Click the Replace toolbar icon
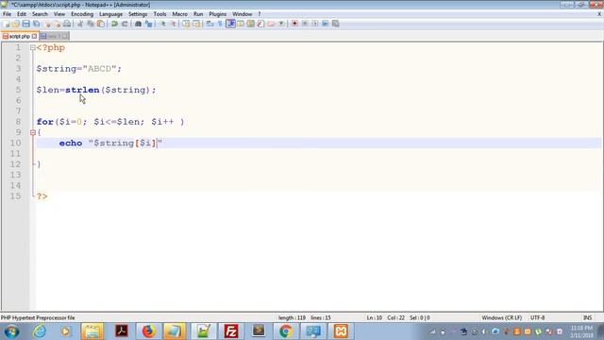 click(149, 24)
